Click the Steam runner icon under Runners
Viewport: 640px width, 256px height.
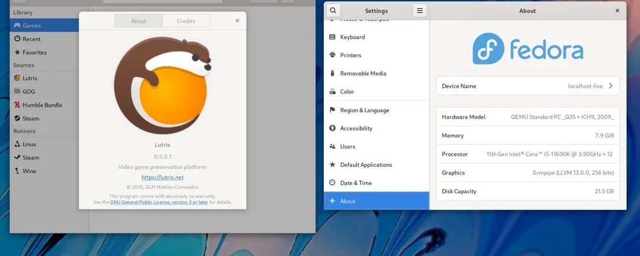(17, 158)
